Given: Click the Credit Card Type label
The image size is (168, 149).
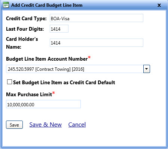Looking at the screenshot, I should [26, 18].
